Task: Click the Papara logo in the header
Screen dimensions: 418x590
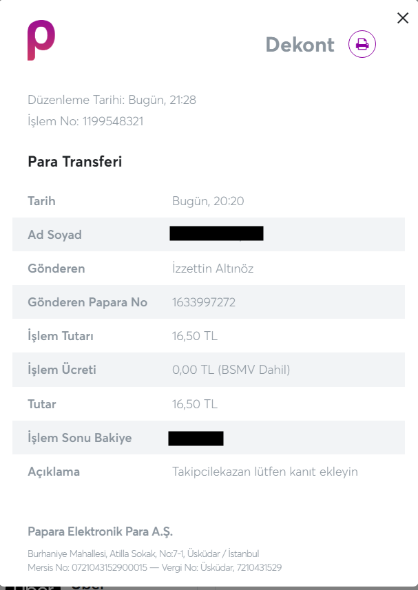Action: pos(41,40)
